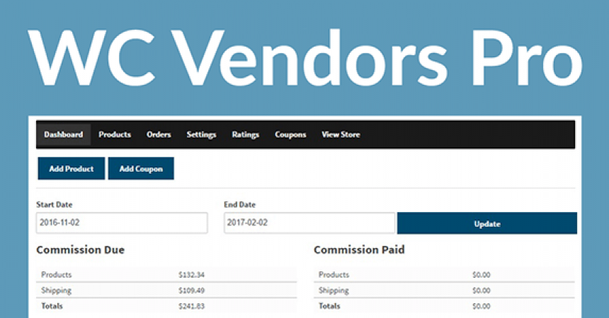Open the Dashboard tab
Image resolution: width=609 pixels, height=318 pixels.
[x=64, y=134]
